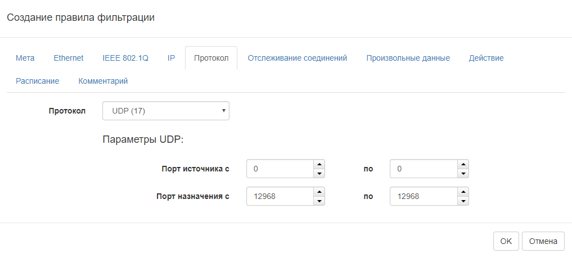Viewport: 572px width, 258px height.
Task: Show the Расписание tab
Action: (38, 81)
